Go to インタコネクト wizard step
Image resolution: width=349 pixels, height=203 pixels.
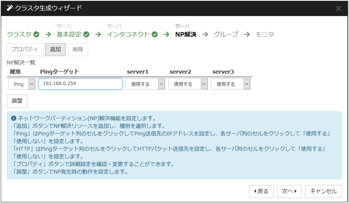click(x=128, y=34)
